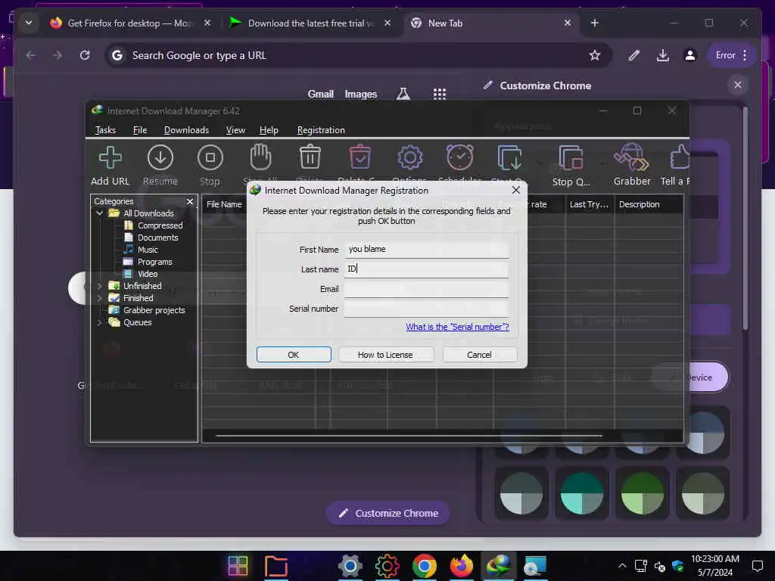Reload the Chrome page

coord(85,55)
